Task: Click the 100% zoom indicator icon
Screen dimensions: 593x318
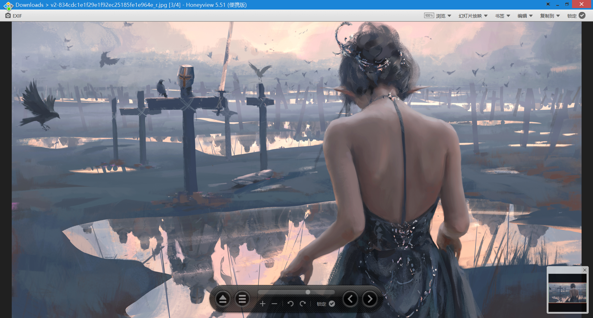Action: click(x=429, y=16)
